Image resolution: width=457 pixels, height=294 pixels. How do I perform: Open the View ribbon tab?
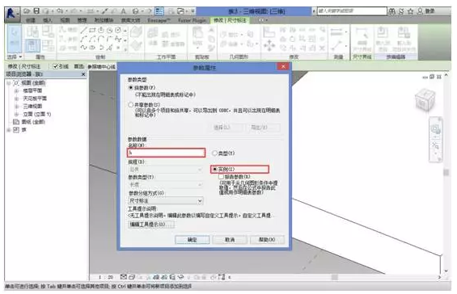[x=65, y=20]
